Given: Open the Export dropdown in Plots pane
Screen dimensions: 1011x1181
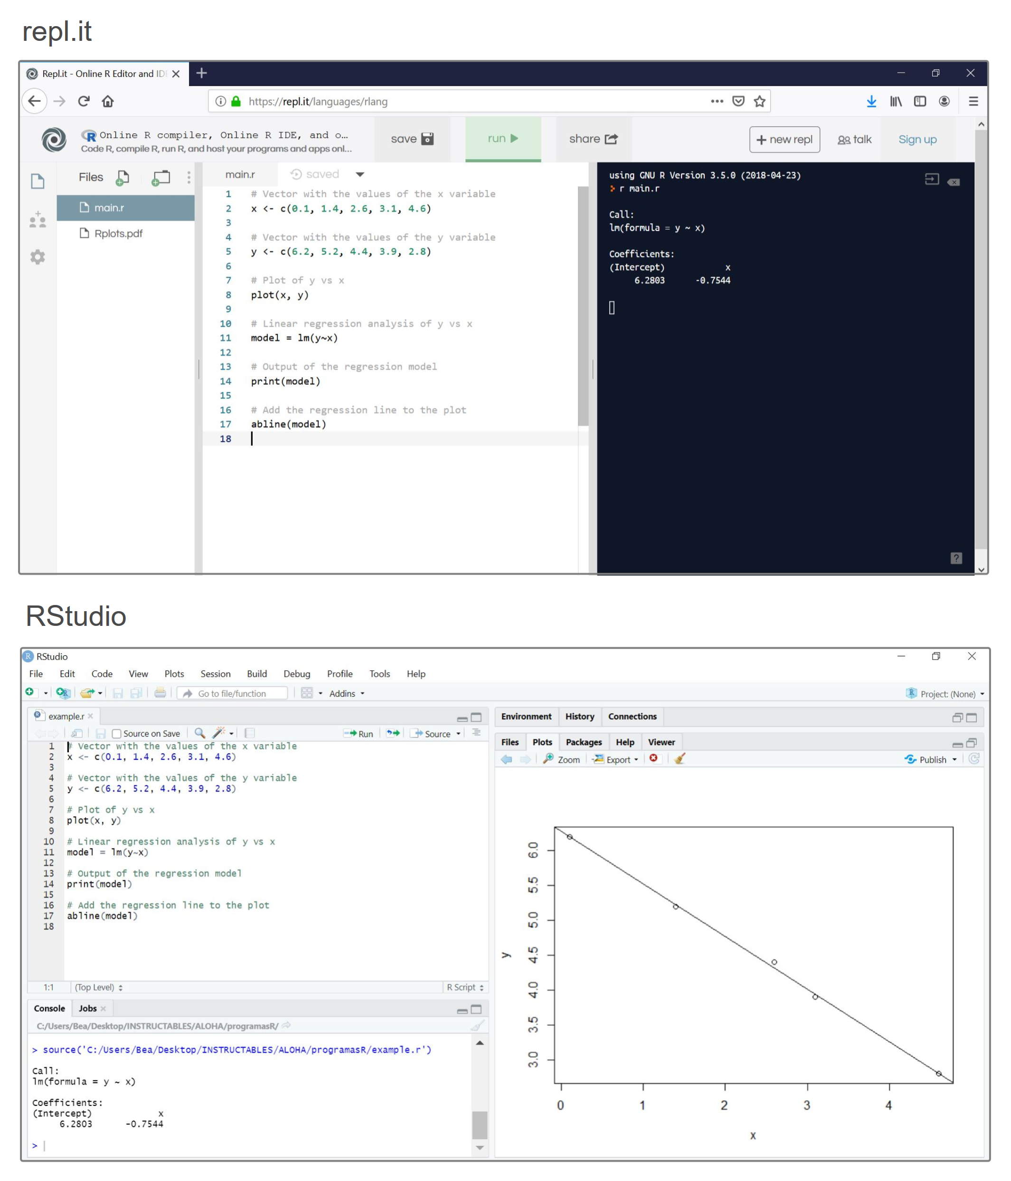Looking at the screenshot, I should click(618, 759).
